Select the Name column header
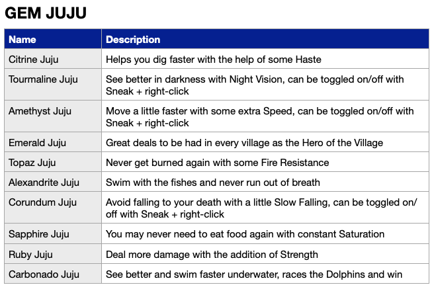 coord(53,39)
